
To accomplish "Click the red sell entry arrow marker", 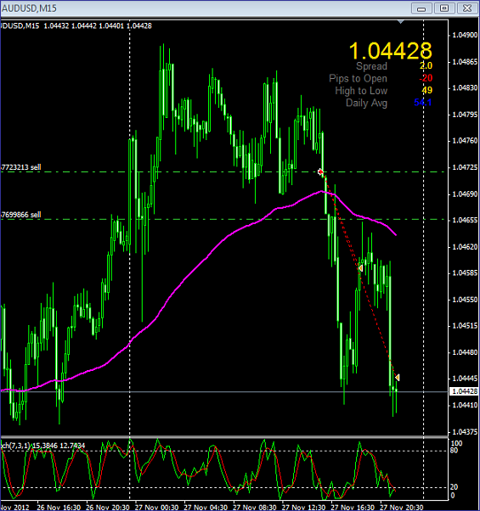I will pos(321,171).
